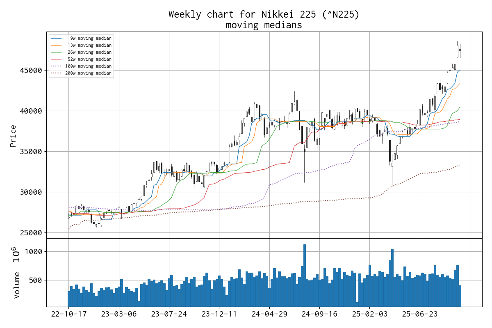Click the 25-06-23 date label
Image resolution: width=492 pixels, height=328 pixels.
[x=420, y=314]
